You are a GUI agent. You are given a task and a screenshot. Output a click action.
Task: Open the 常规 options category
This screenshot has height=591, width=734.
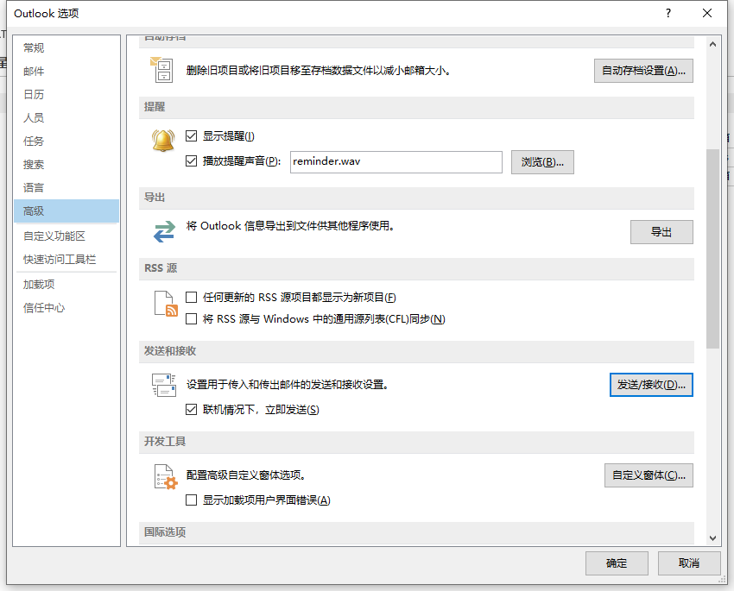66,47
